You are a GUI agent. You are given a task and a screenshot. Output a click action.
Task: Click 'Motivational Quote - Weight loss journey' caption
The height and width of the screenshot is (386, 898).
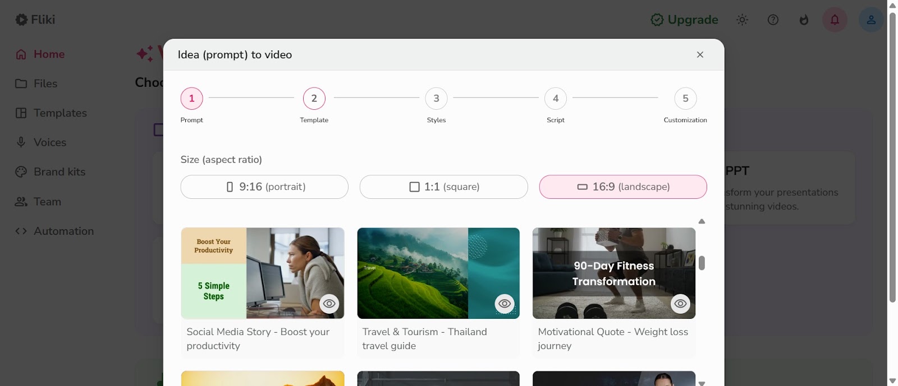pyautogui.click(x=613, y=339)
